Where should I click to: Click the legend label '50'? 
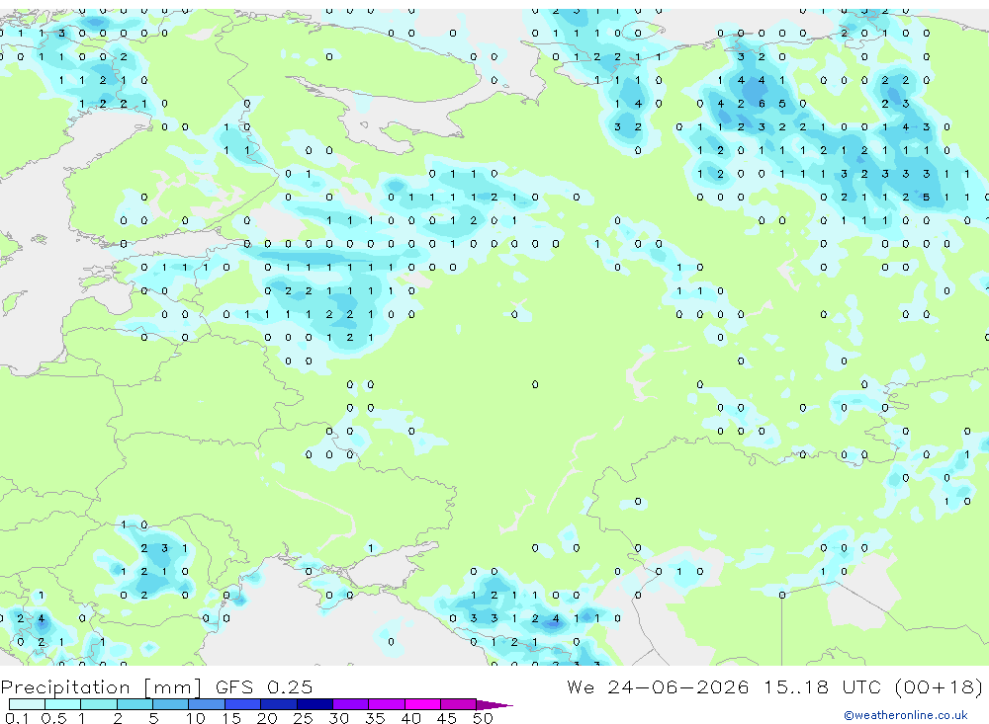click(x=483, y=718)
